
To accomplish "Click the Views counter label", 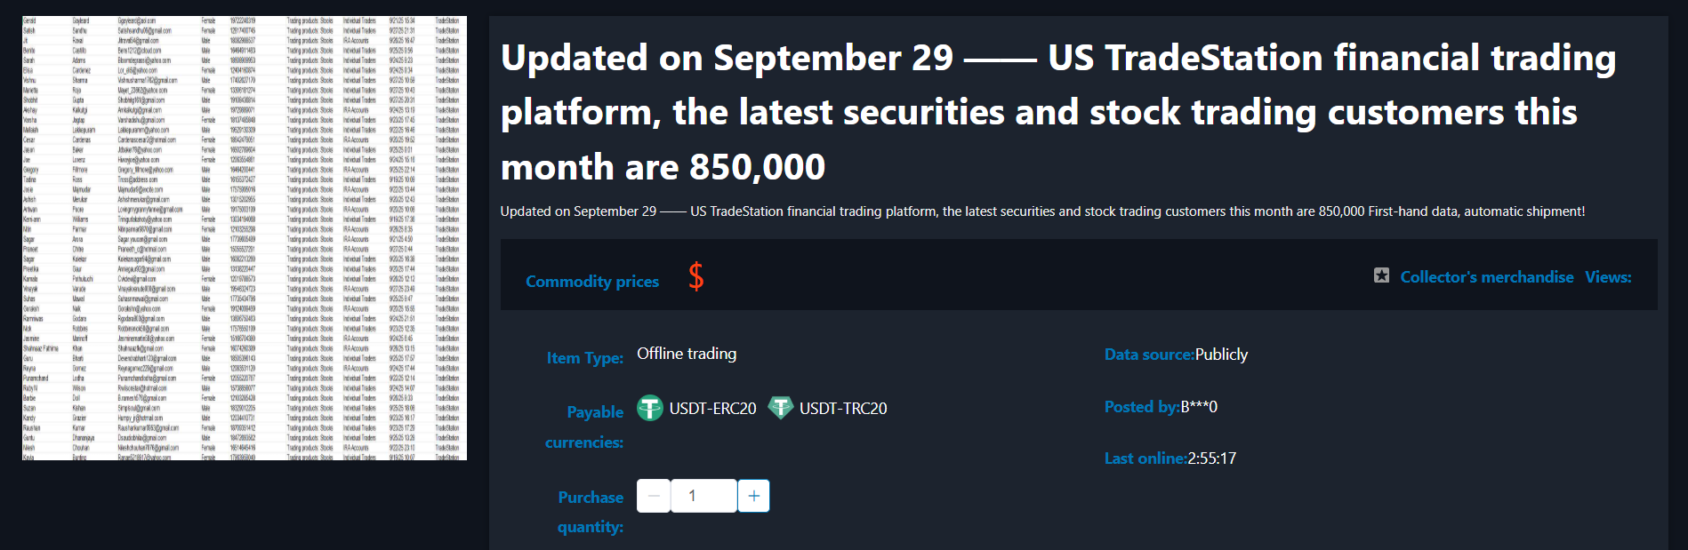I will click(x=1608, y=277).
